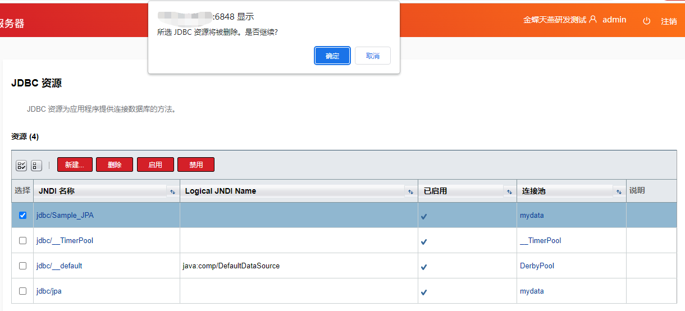Open the jdbc/Sample_JPA resource link
Screen dimensions: 685x311
coord(65,216)
